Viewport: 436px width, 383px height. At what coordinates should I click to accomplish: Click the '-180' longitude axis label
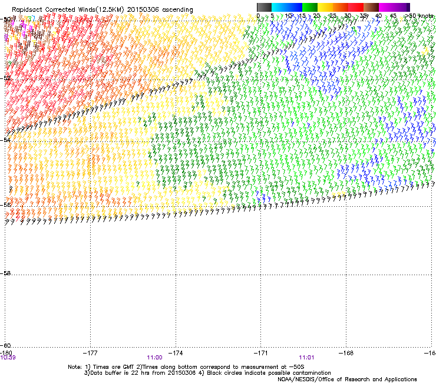coord(6,353)
